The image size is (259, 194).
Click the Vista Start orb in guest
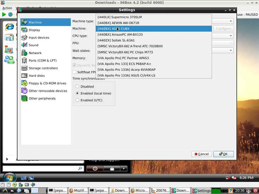[9, 178]
